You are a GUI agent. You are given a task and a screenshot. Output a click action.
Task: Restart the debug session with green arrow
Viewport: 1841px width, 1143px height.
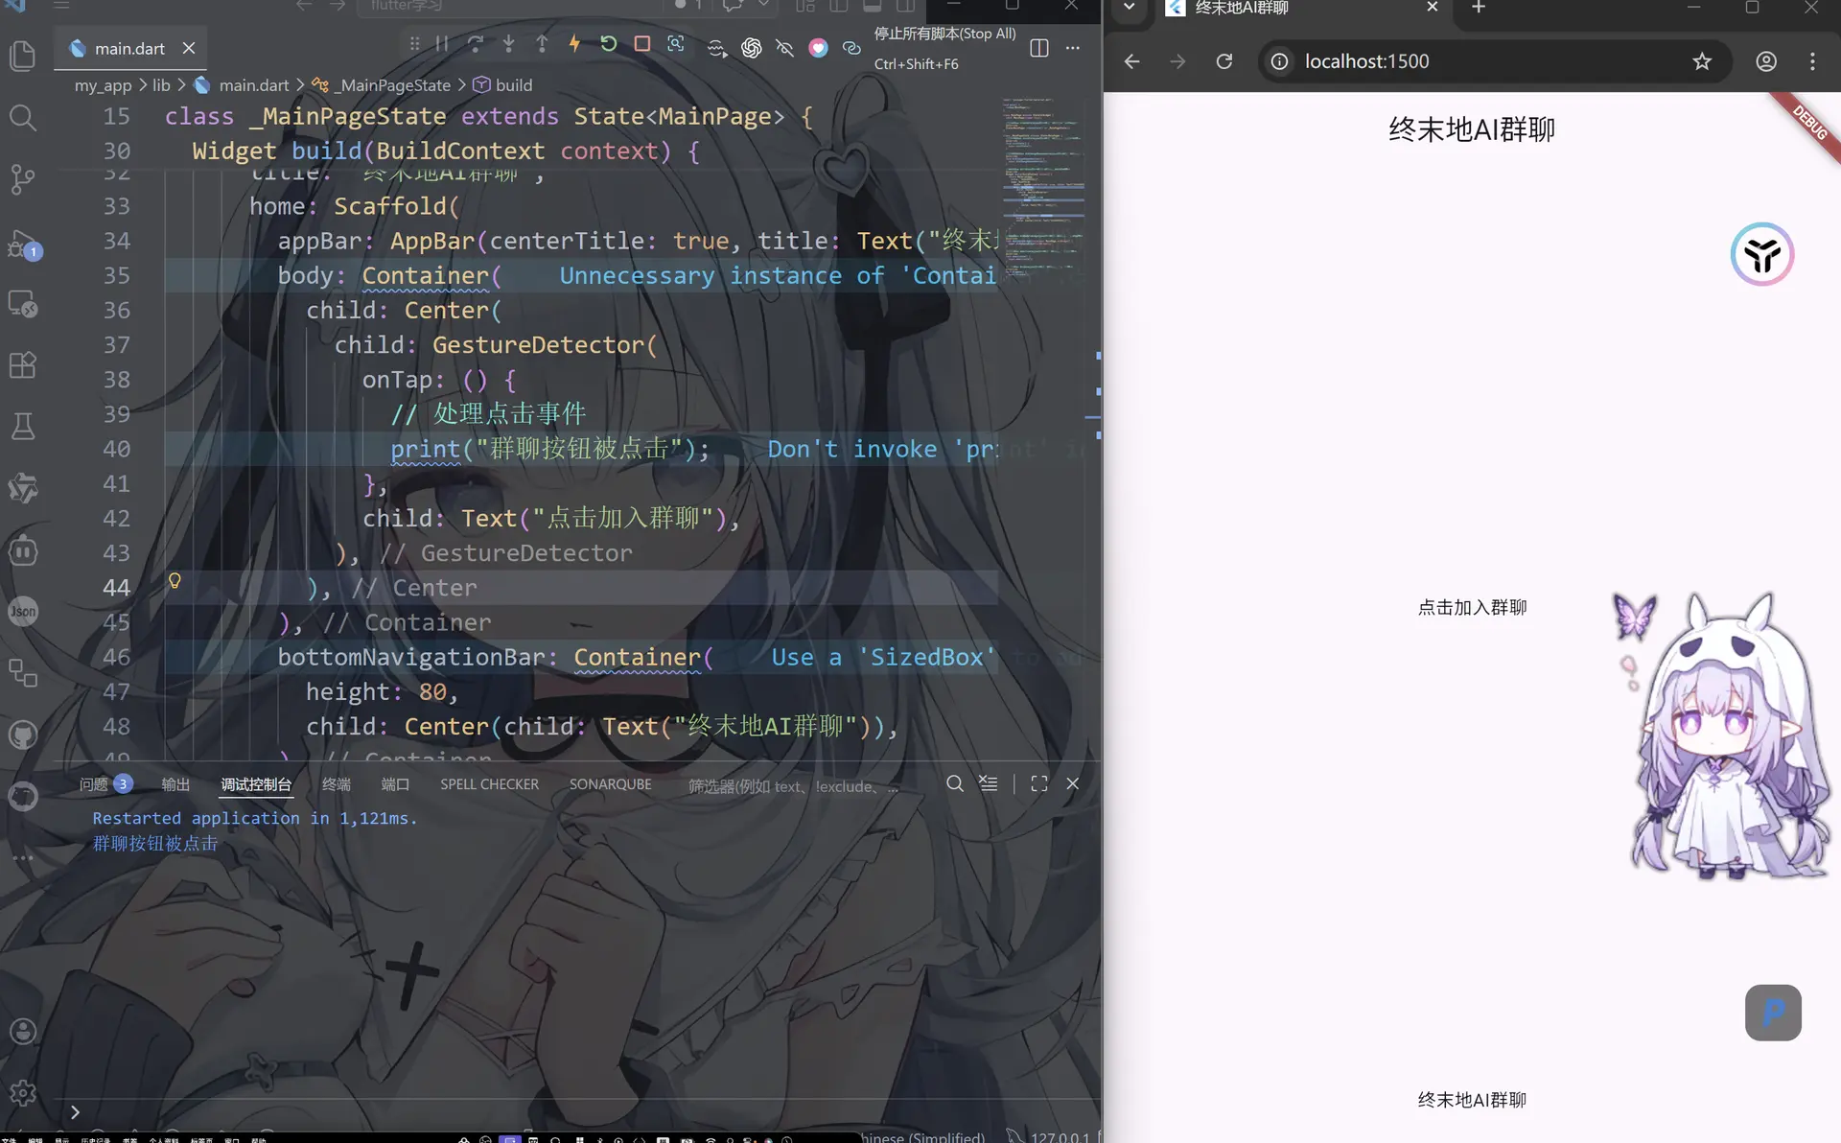608,44
